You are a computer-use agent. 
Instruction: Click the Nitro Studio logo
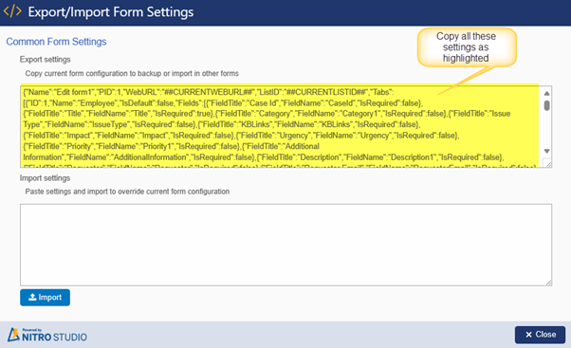47,335
